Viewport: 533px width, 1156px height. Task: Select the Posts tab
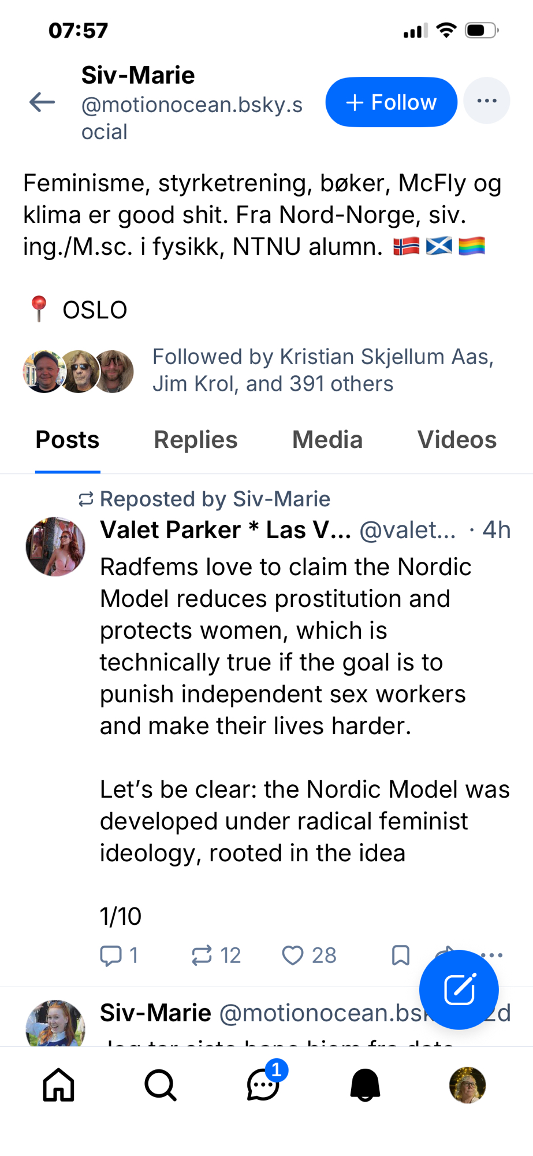(68, 440)
